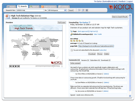Image resolution: width=136 pixels, height=102 pixels.
Task: Click into the 'Search for' text field
Action: [30, 10]
